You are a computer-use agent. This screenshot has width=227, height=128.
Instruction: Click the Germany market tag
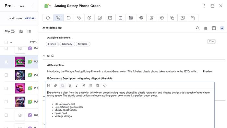(67, 44)
